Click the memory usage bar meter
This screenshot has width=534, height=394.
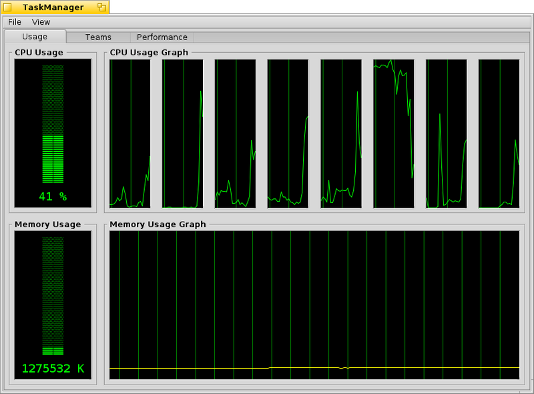pyautogui.click(x=53, y=296)
